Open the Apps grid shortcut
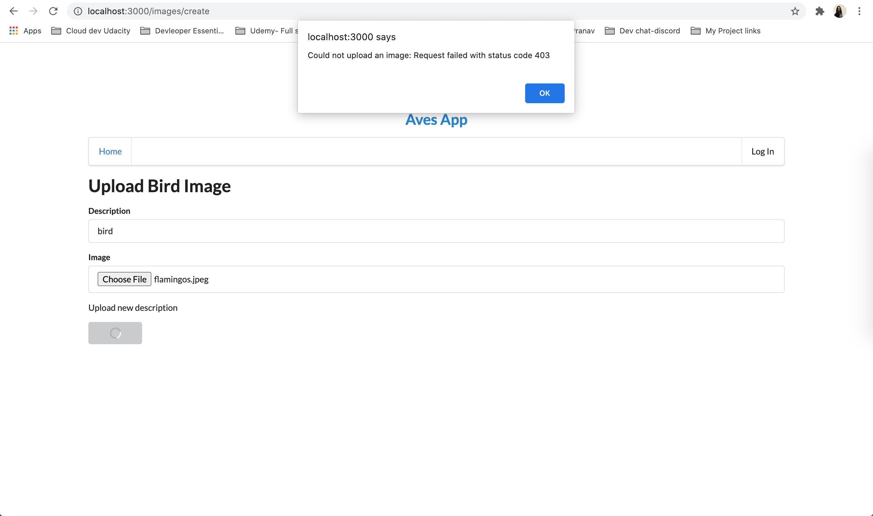The height and width of the screenshot is (516, 873). [25, 31]
